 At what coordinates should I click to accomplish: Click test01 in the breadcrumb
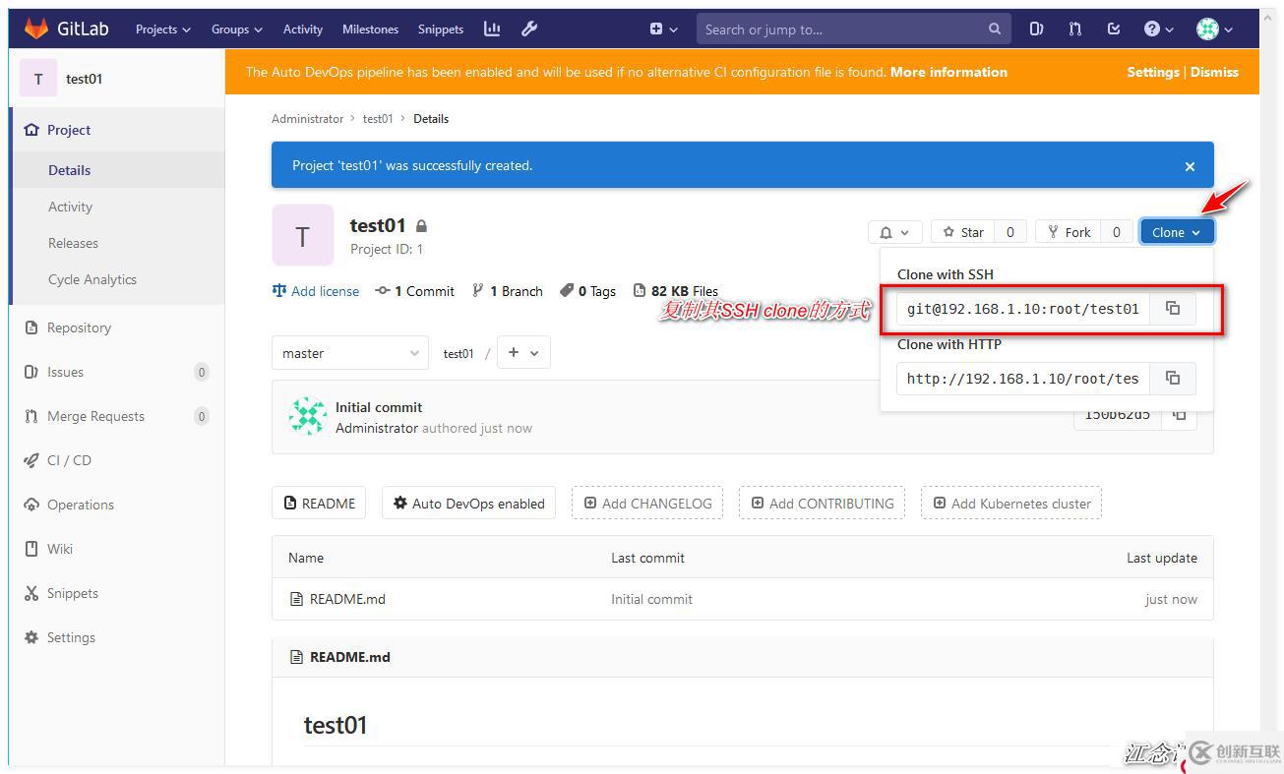click(x=378, y=119)
